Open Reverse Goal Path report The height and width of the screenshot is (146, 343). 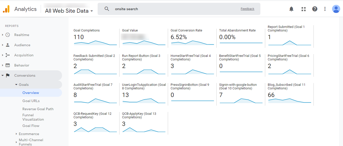[38, 109]
